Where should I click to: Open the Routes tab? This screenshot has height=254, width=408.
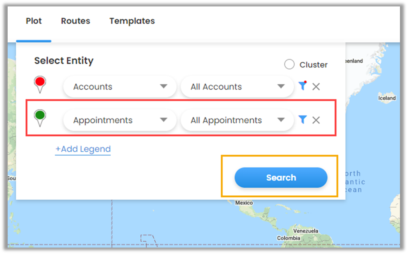pyautogui.click(x=76, y=21)
